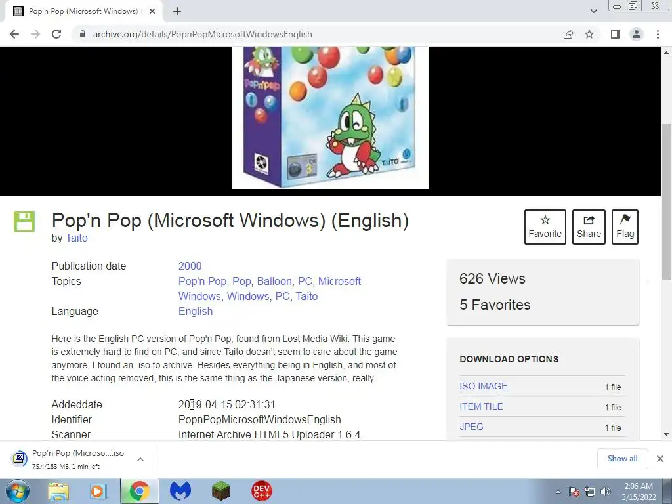Click the Action Center flag tray icon
Viewport: 672px width, 504px height.
(x=574, y=492)
